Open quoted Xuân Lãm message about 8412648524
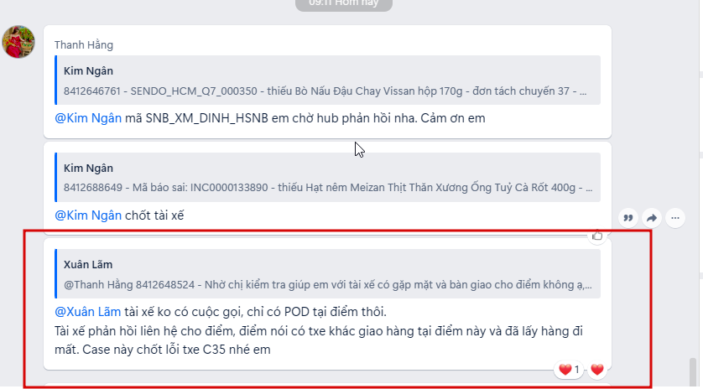Screen dimensions: 703x389 point(327,274)
